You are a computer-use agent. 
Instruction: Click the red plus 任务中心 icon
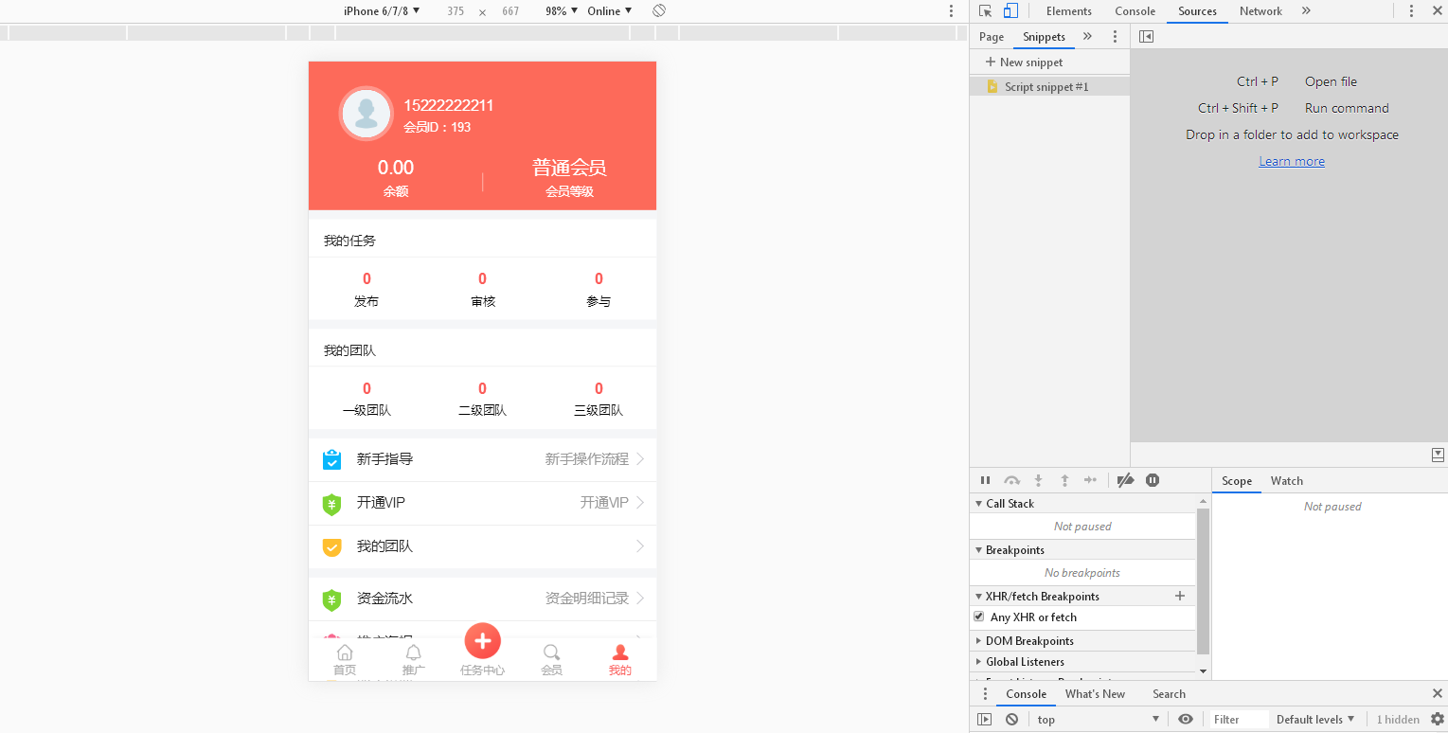[x=482, y=641]
